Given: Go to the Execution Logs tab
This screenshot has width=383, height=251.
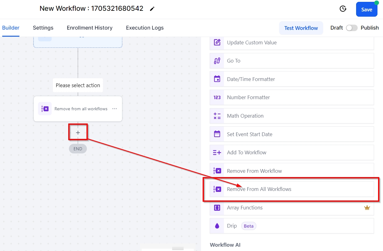Looking at the screenshot, I should tap(145, 28).
